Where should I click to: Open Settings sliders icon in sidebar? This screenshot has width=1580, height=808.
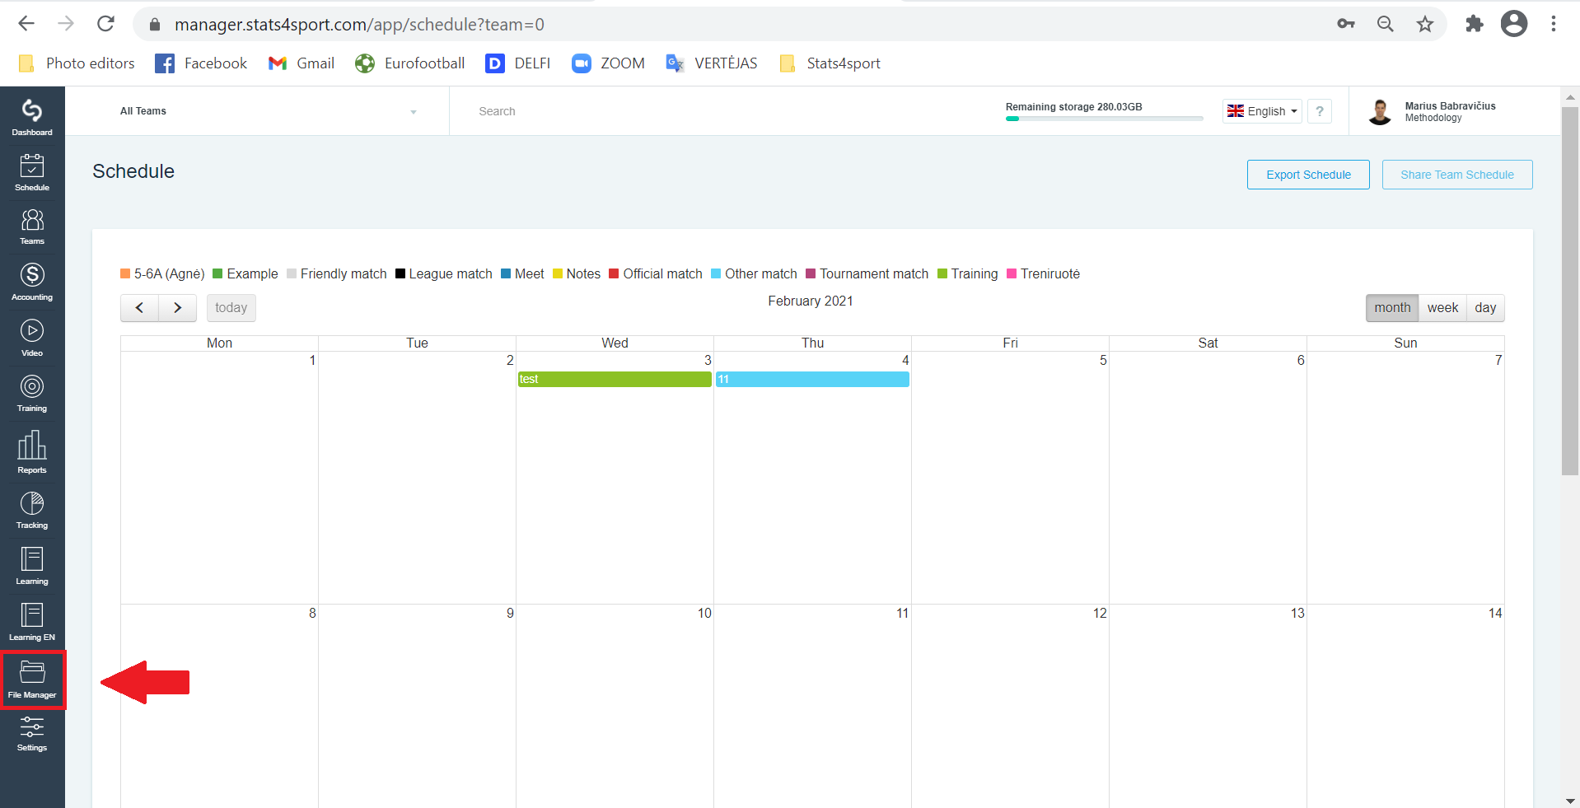pos(32,733)
